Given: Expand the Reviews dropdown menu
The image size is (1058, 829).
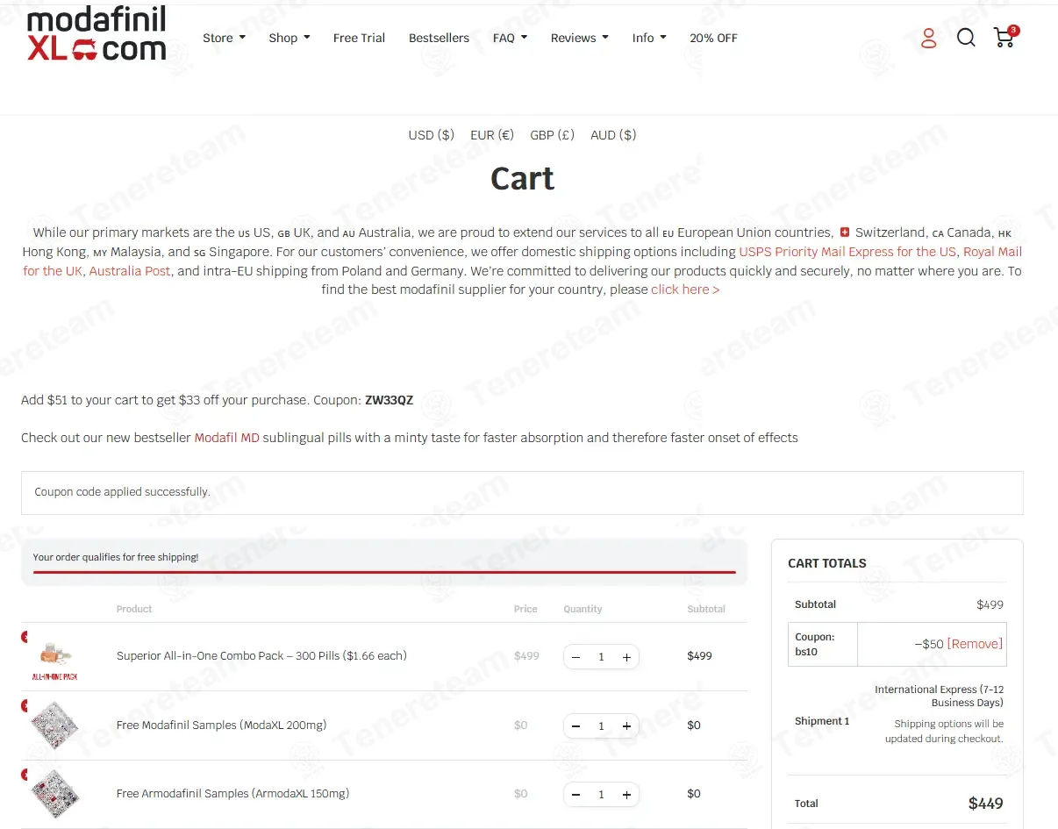Looking at the screenshot, I should (579, 38).
